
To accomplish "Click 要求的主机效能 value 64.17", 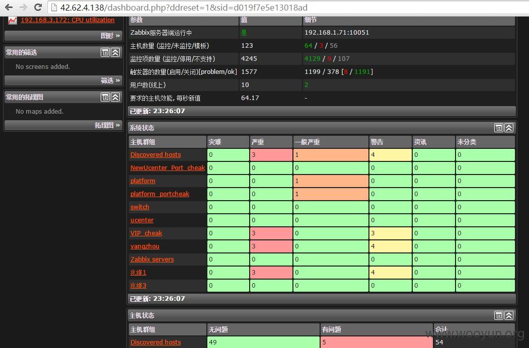I will [250, 98].
